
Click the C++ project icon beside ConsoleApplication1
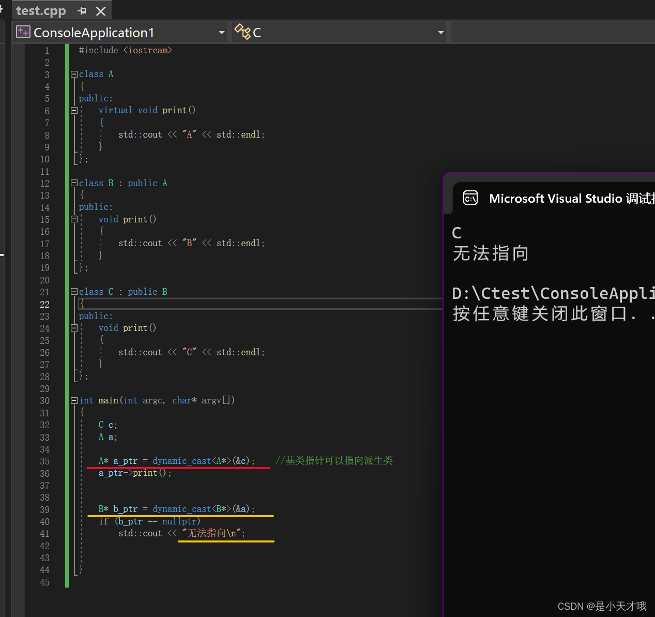point(23,32)
